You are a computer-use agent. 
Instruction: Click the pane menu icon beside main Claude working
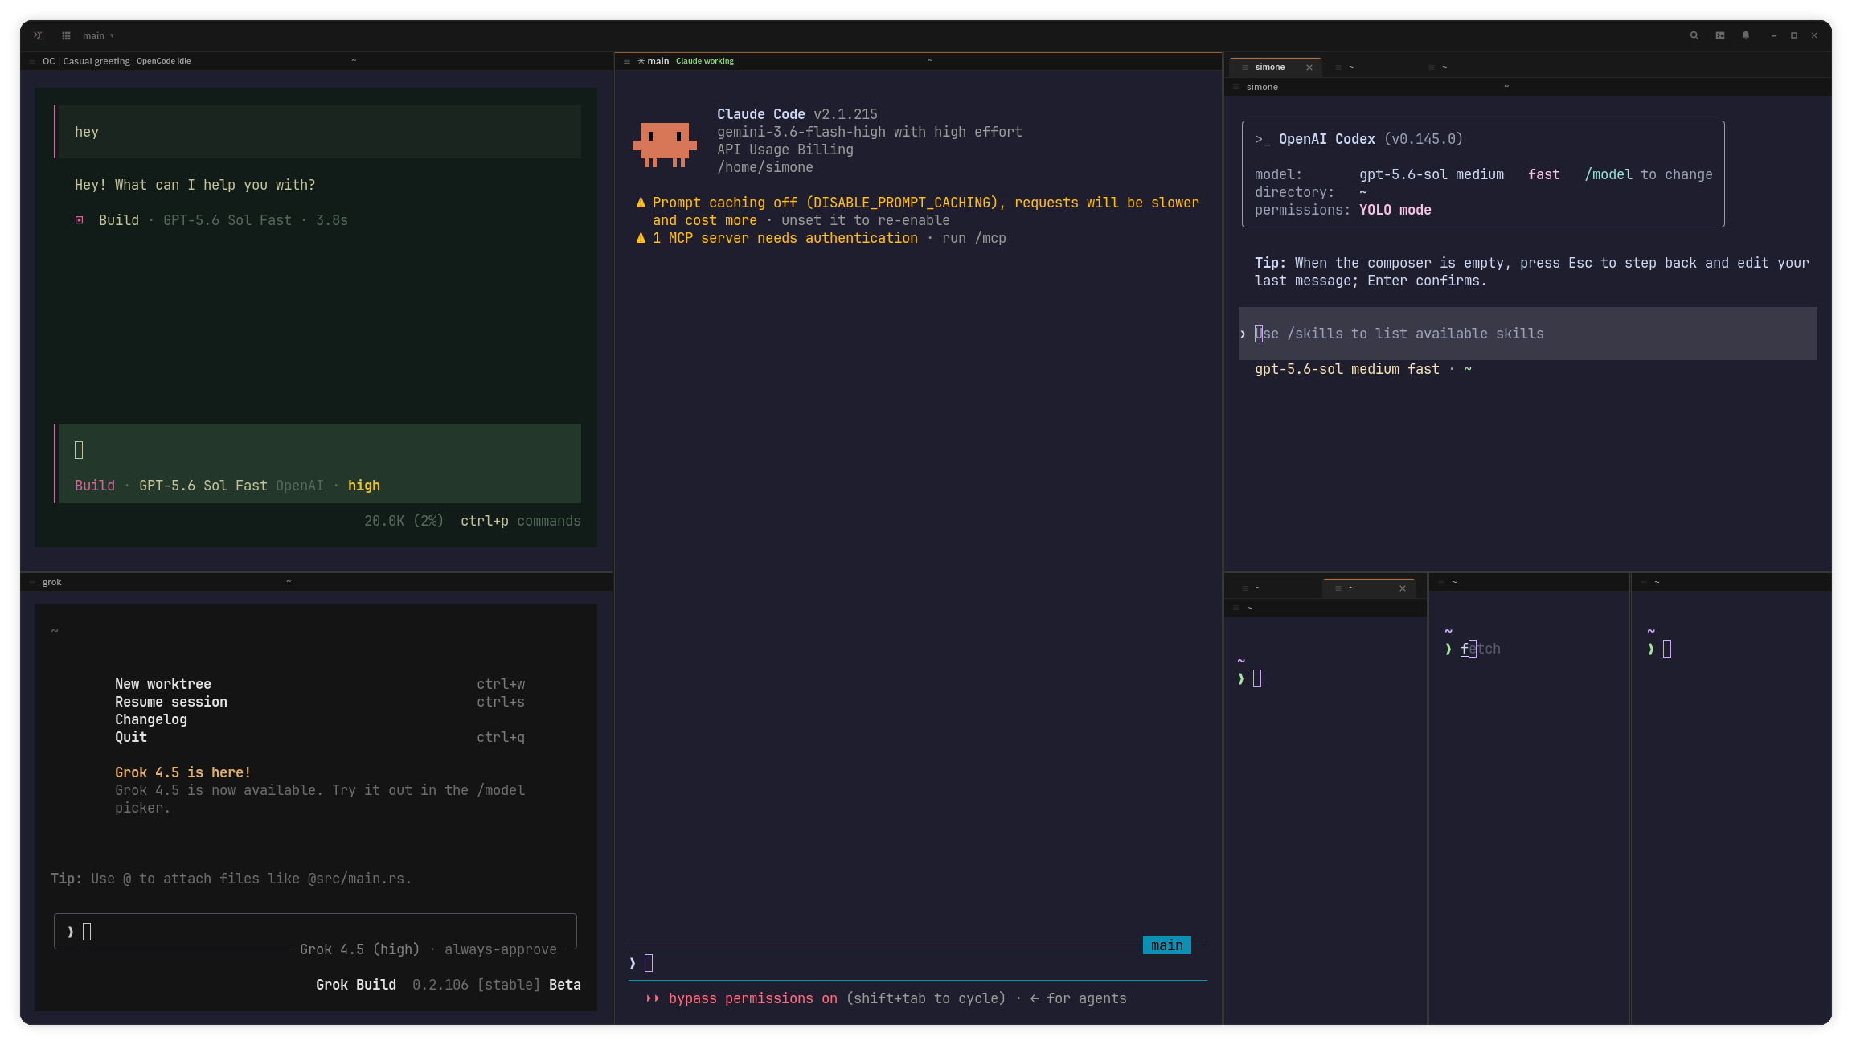(626, 61)
